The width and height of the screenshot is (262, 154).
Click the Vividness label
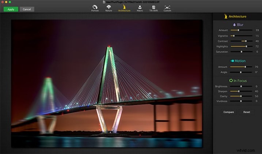[x=222, y=101]
